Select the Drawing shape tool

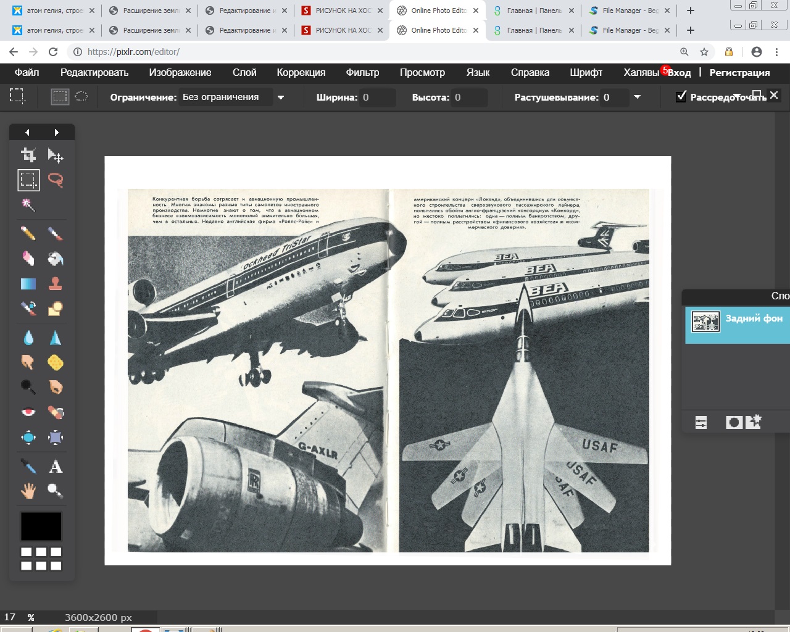click(56, 308)
